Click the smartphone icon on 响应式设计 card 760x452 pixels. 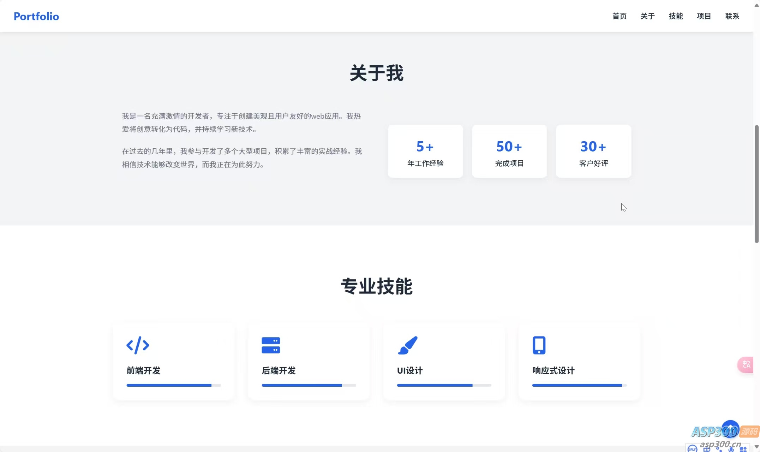[538, 345]
